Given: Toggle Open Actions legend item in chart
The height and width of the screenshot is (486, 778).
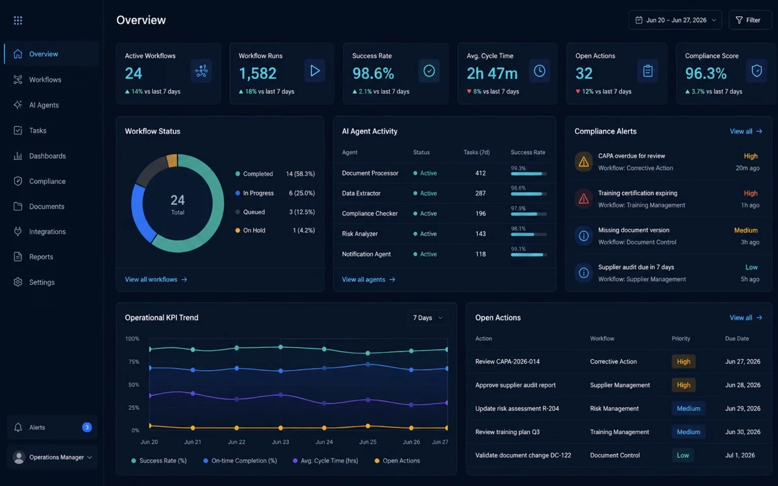Looking at the screenshot, I should point(397,461).
